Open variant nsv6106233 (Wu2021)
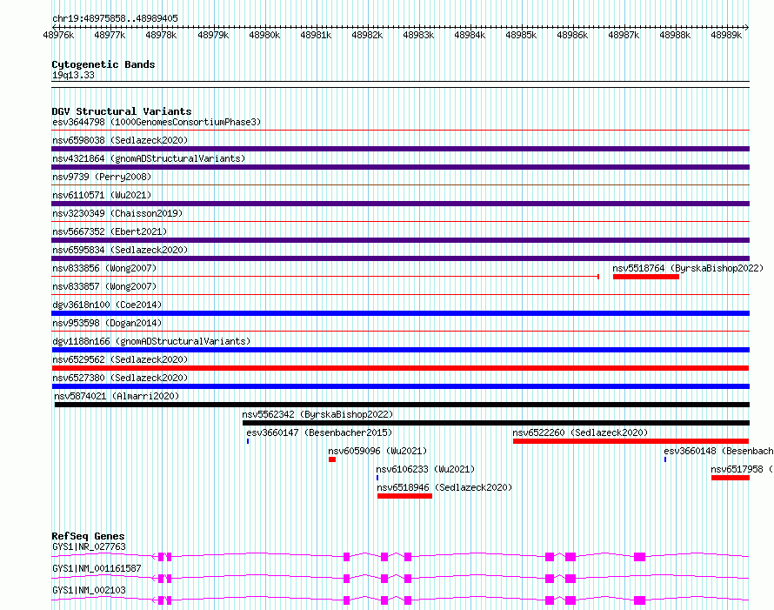Viewport: 774px width, 610px height. (425, 469)
